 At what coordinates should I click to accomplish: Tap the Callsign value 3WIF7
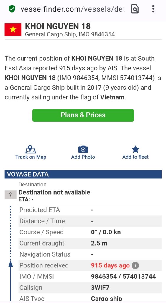[100, 288]
